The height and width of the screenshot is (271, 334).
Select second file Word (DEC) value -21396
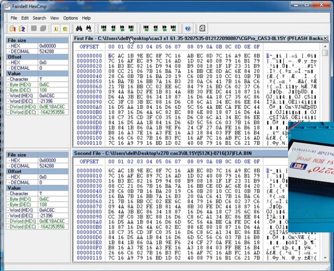pyautogui.click(x=46, y=216)
